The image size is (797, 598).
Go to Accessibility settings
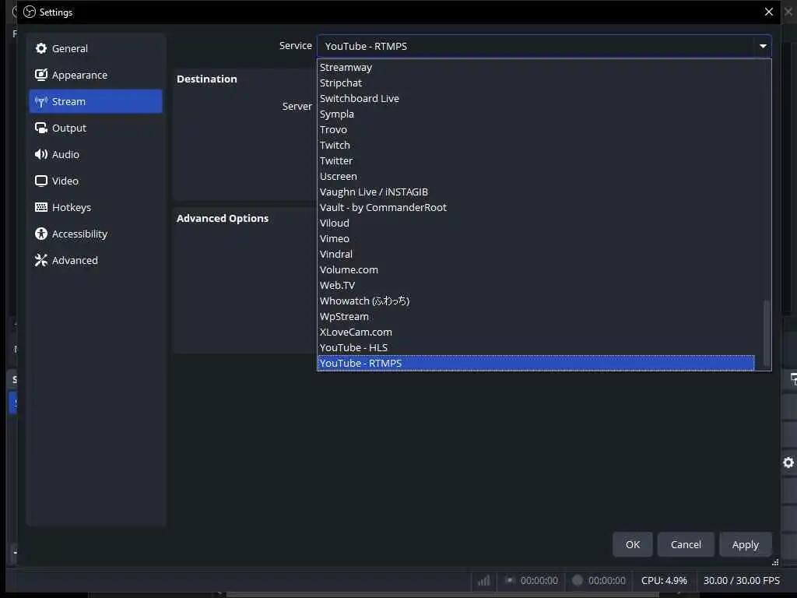tap(96, 234)
